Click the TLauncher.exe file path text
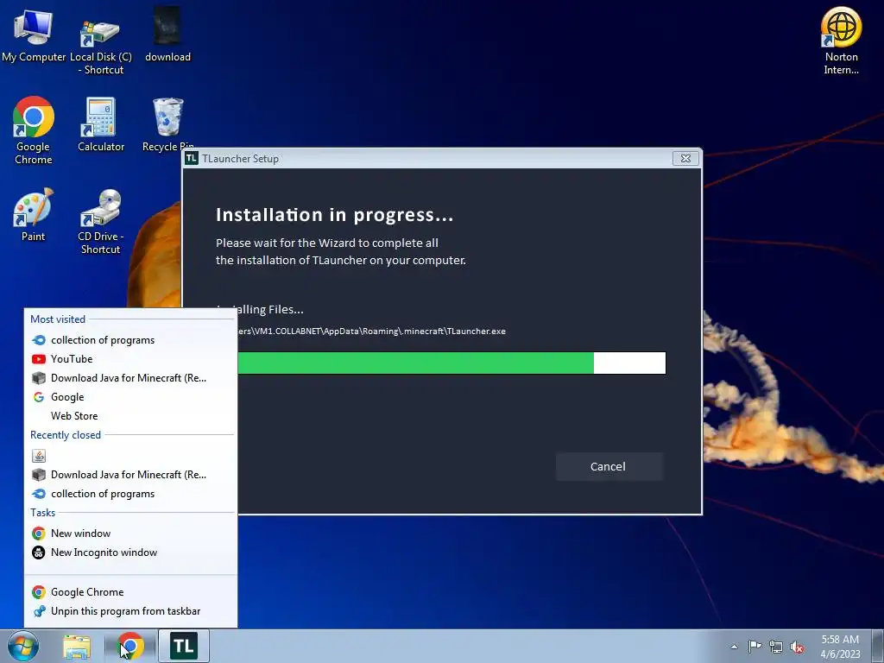This screenshot has height=663, width=884. [371, 331]
